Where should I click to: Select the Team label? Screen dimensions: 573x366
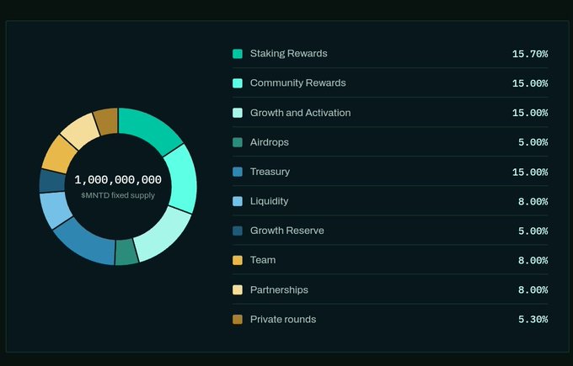(x=263, y=260)
